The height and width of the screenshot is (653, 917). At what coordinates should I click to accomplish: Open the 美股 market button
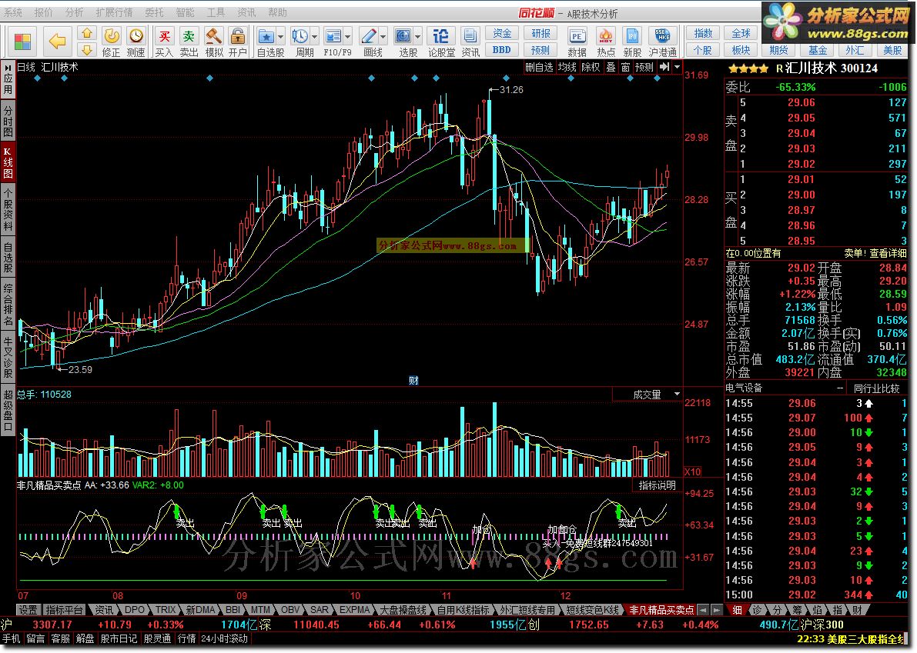[x=892, y=50]
